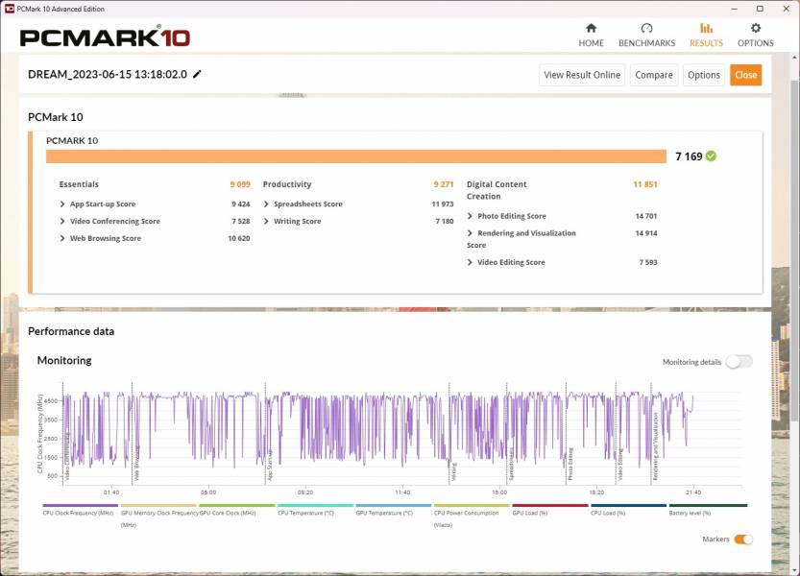Click the Essentials heading
The height and width of the screenshot is (576, 800).
[79, 184]
